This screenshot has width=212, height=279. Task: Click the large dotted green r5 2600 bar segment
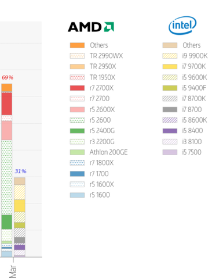pos(7,177)
